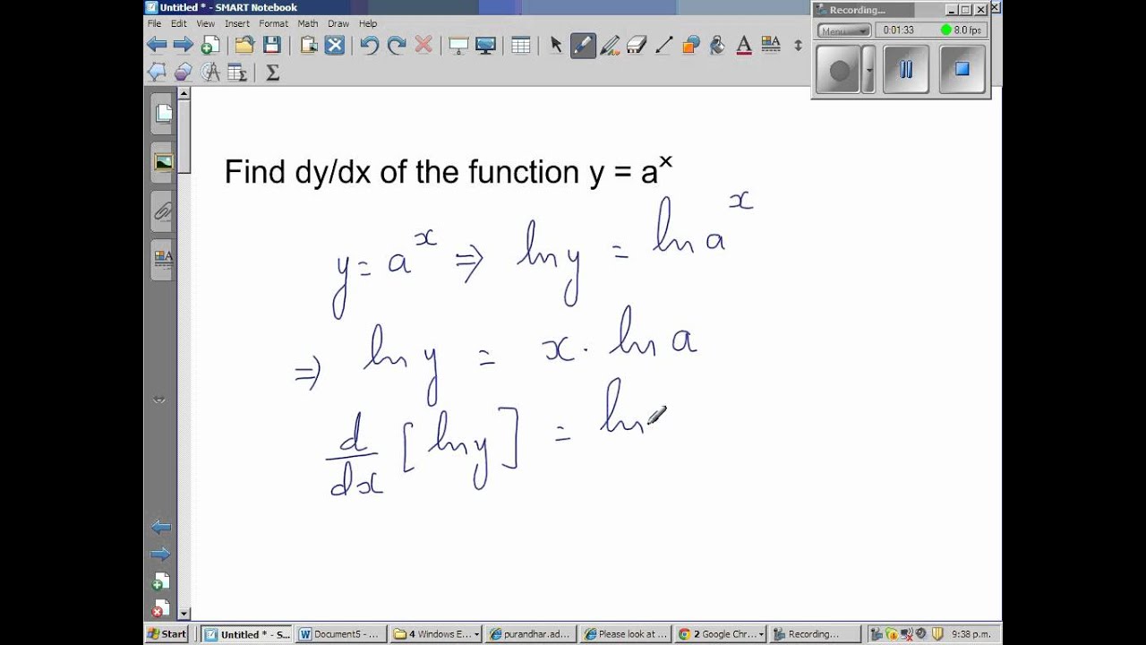Switch to purandhar.ad... browser window
Screen dimensions: 1146x645
530,634
